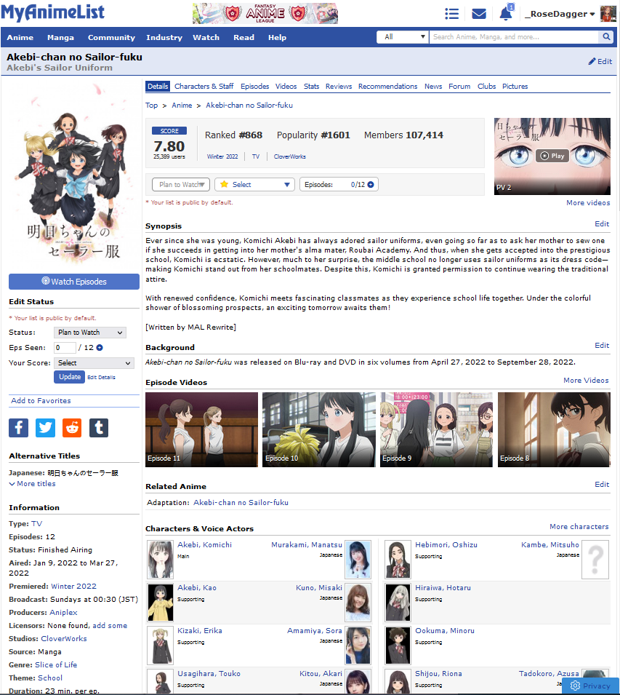This screenshot has height=695, width=620.
Task: Focus the search anime and manga field
Action: tap(514, 37)
